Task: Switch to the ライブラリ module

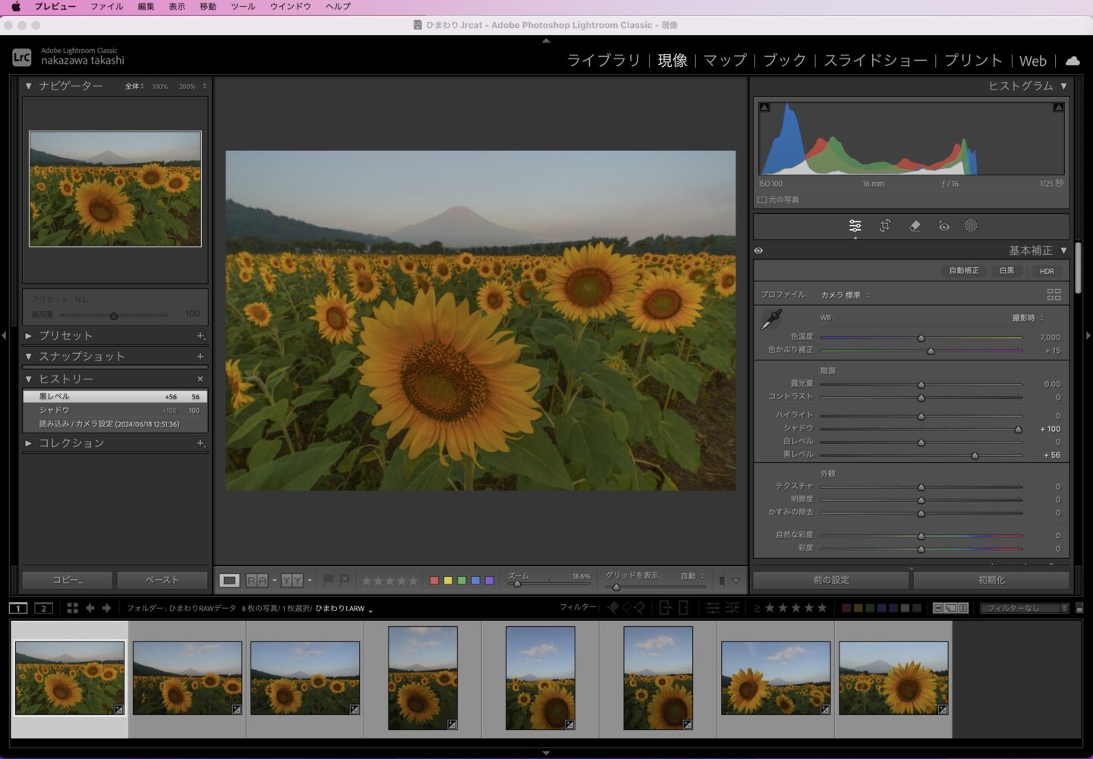Action: (603, 61)
